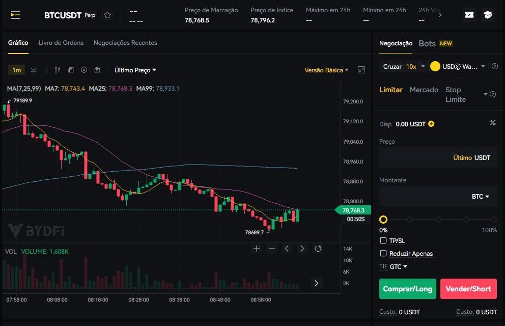The width and height of the screenshot is (505, 326).
Task: Select the 1m timeframe
Action: click(x=16, y=70)
